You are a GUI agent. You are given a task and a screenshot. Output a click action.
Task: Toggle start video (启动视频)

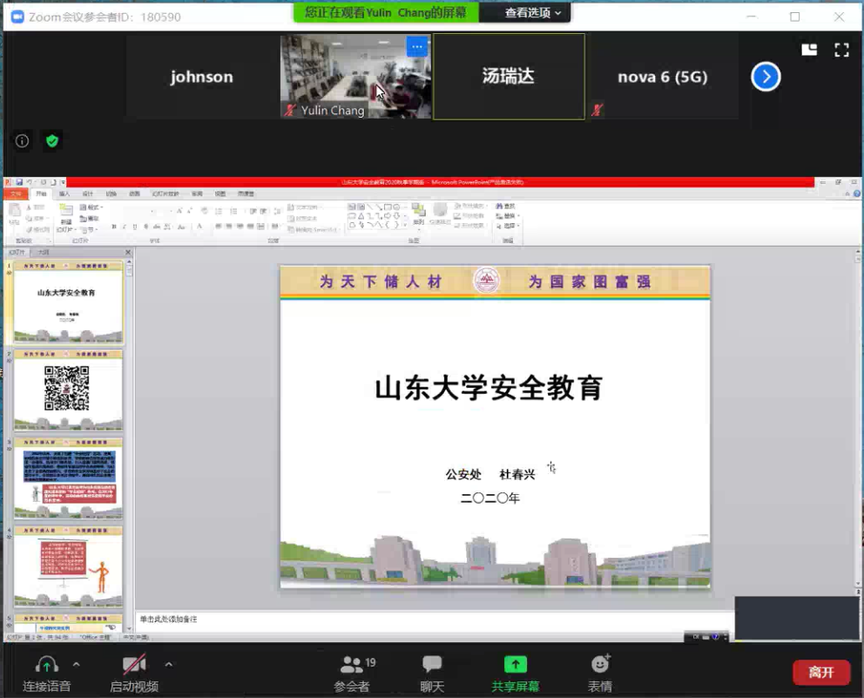pos(134,674)
